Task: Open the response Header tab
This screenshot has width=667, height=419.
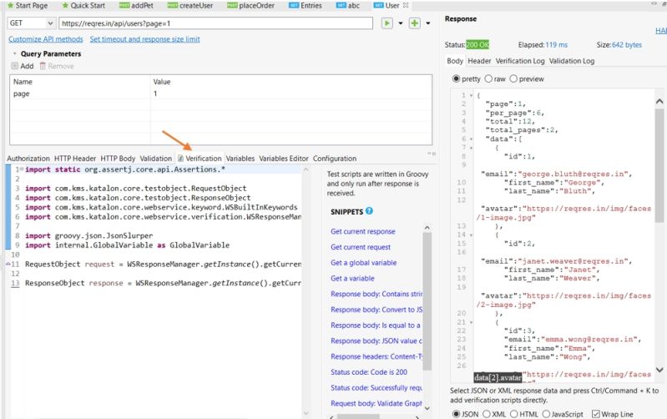Action: tap(479, 61)
